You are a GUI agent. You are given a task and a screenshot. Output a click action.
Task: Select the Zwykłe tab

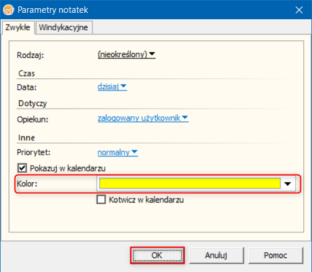(x=18, y=27)
